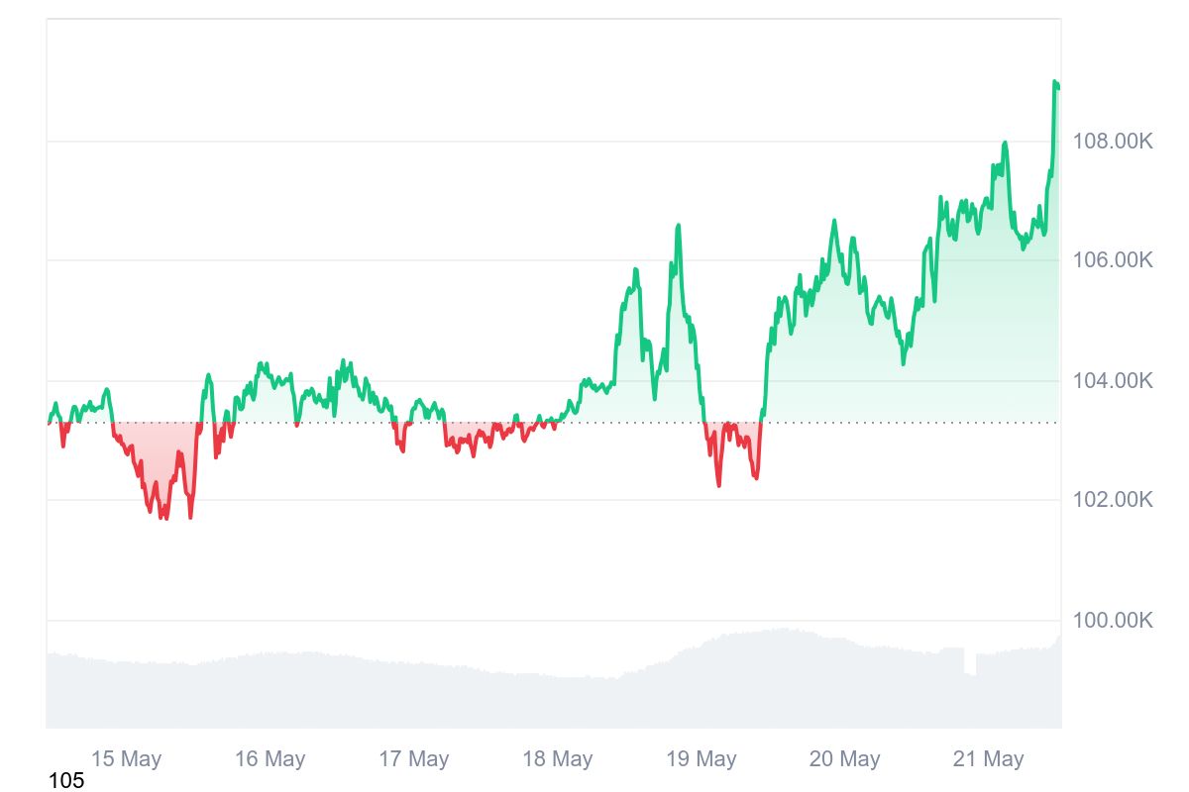1189x792 pixels.
Task: Click the notch gap in the volume bars
Action: click(x=970, y=662)
